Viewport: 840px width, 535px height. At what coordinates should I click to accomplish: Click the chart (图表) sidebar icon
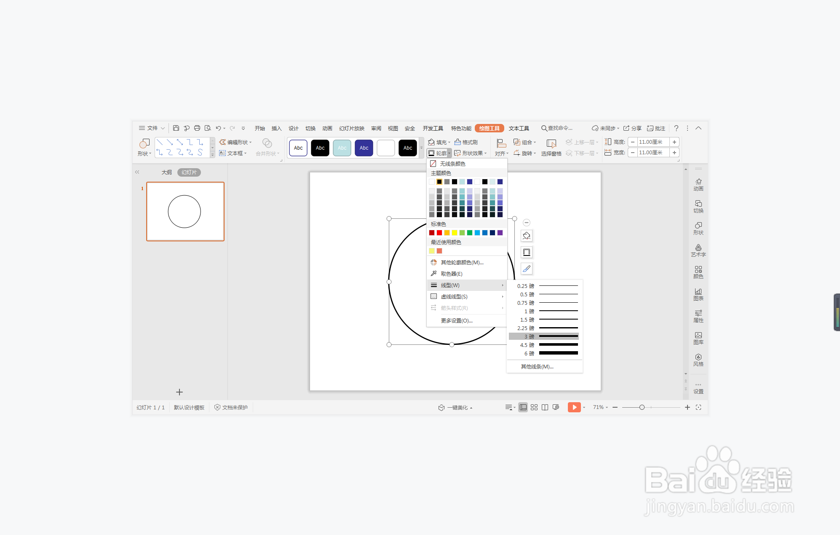point(698,294)
